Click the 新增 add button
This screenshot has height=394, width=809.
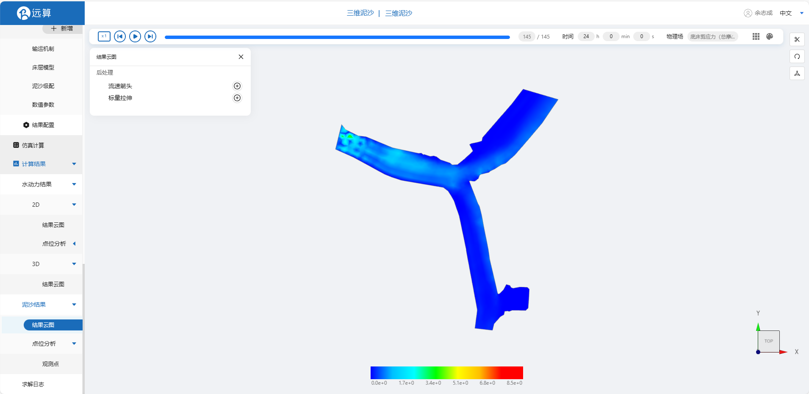(x=62, y=28)
